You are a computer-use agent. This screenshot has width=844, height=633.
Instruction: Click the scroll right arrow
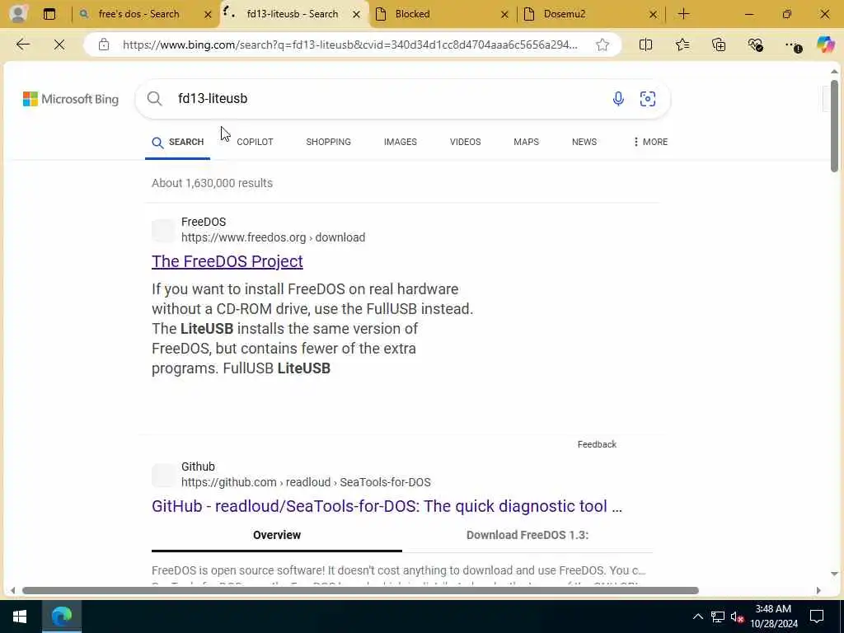(818, 590)
